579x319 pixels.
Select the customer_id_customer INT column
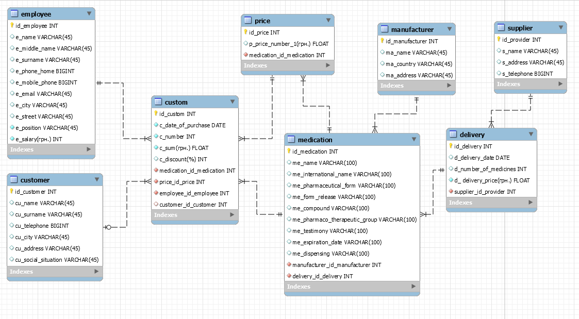(x=195, y=205)
